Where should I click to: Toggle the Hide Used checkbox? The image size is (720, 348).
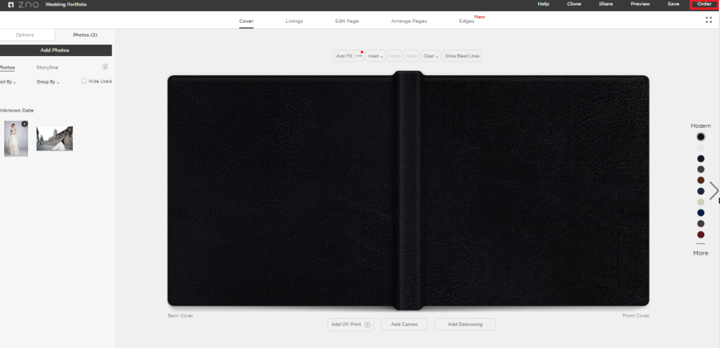click(84, 81)
